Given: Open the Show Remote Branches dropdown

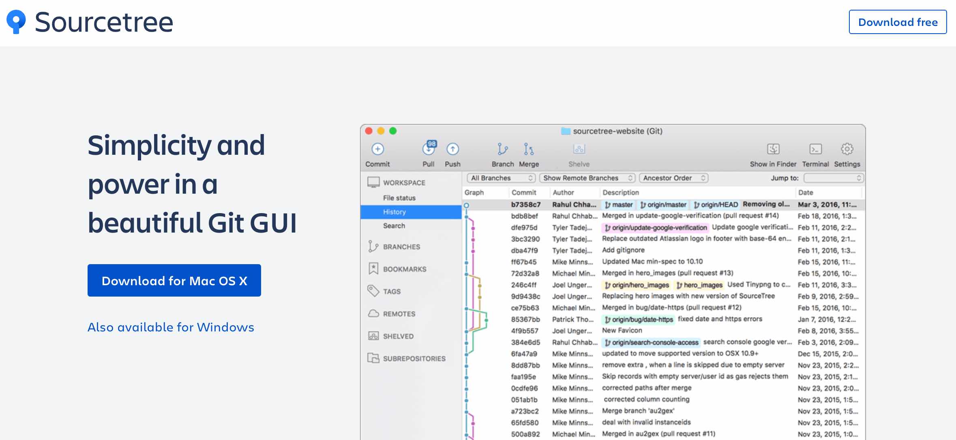Looking at the screenshot, I should [x=587, y=178].
